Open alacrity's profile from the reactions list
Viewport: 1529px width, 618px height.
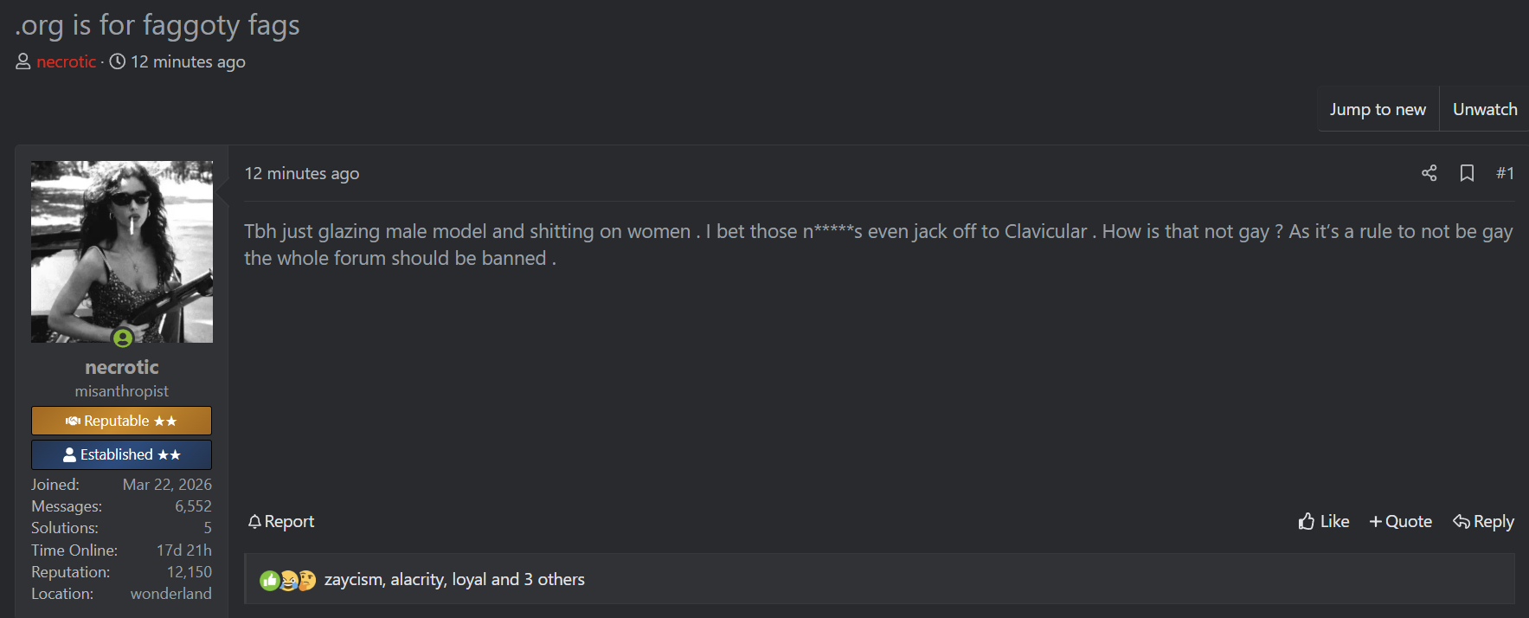click(418, 579)
